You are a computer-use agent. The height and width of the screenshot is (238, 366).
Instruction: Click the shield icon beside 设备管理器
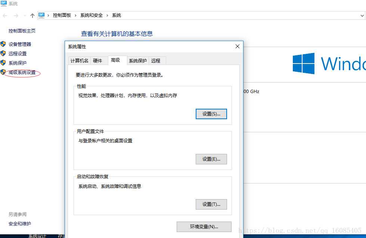click(x=3, y=44)
